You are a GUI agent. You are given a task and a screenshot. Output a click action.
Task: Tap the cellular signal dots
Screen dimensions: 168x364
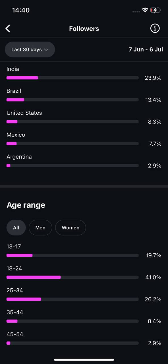tap(136, 12)
